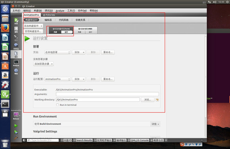Click the Manage Kits (管理构建套件) button
The width and height of the screenshot is (230, 149).
33,31
